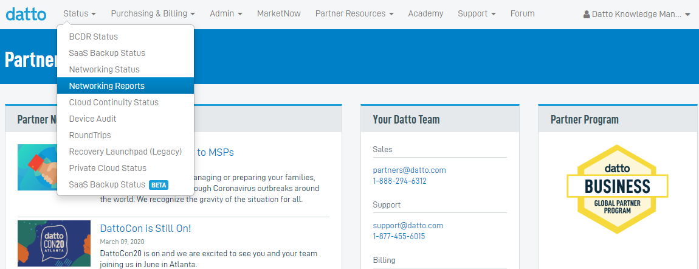Choose Networking Reports menu item
Screen dimensions: 699x269
pos(125,86)
